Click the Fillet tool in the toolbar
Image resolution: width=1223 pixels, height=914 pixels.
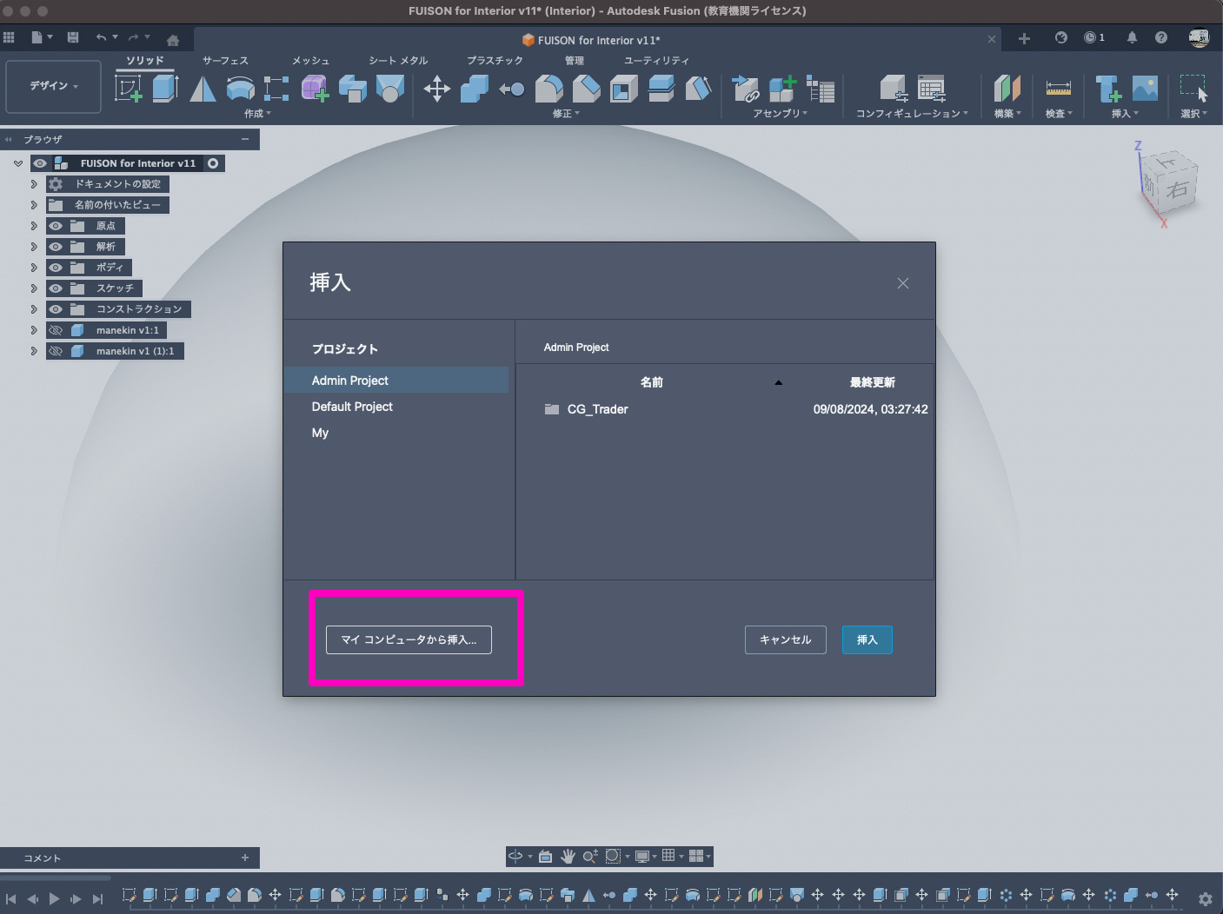(x=548, y=89)
